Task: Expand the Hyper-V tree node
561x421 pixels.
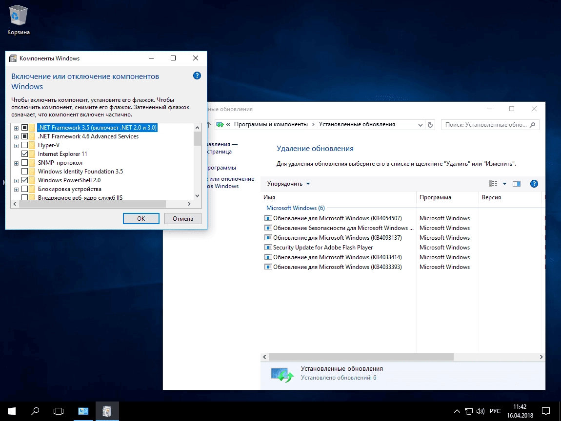Action: 16,146
